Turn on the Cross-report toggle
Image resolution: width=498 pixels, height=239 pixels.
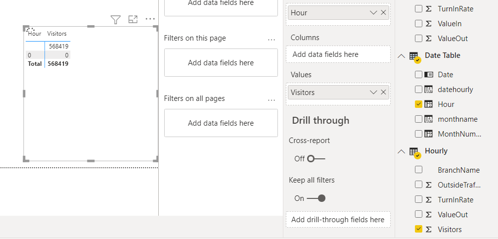point(316,159)
